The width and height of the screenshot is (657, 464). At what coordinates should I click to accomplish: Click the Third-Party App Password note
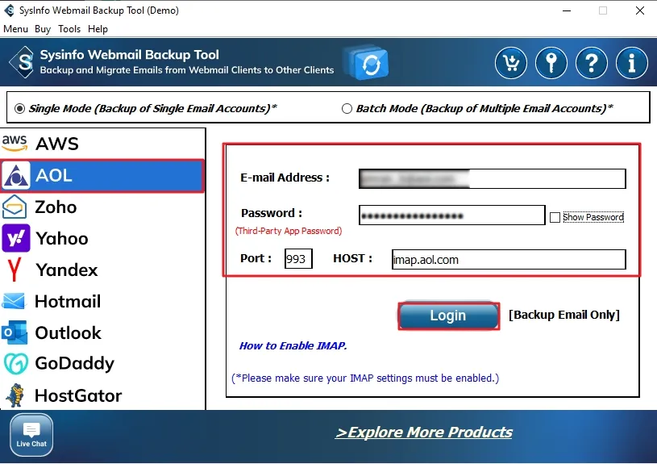pos(289,231)
